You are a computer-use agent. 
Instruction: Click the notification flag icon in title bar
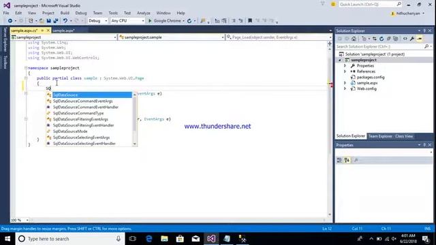point(322,4)
